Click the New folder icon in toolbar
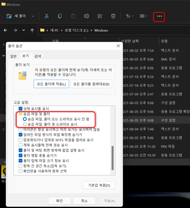 9,16
